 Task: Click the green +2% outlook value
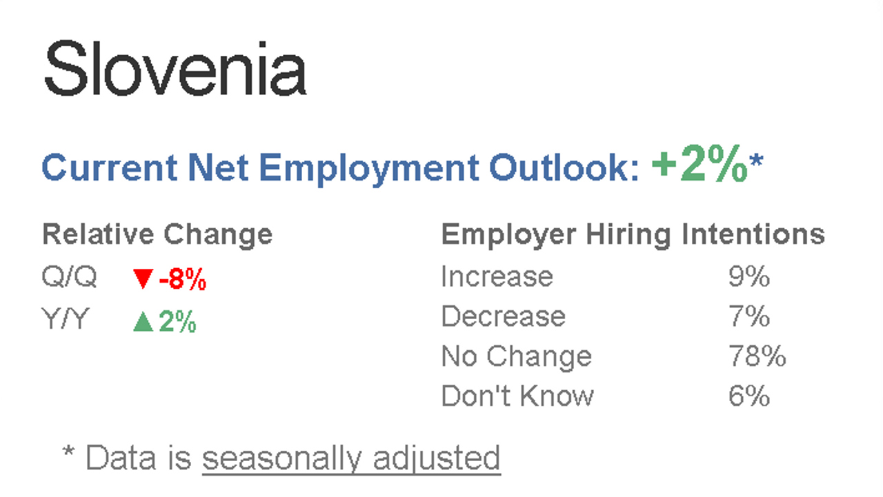(699, 166)
